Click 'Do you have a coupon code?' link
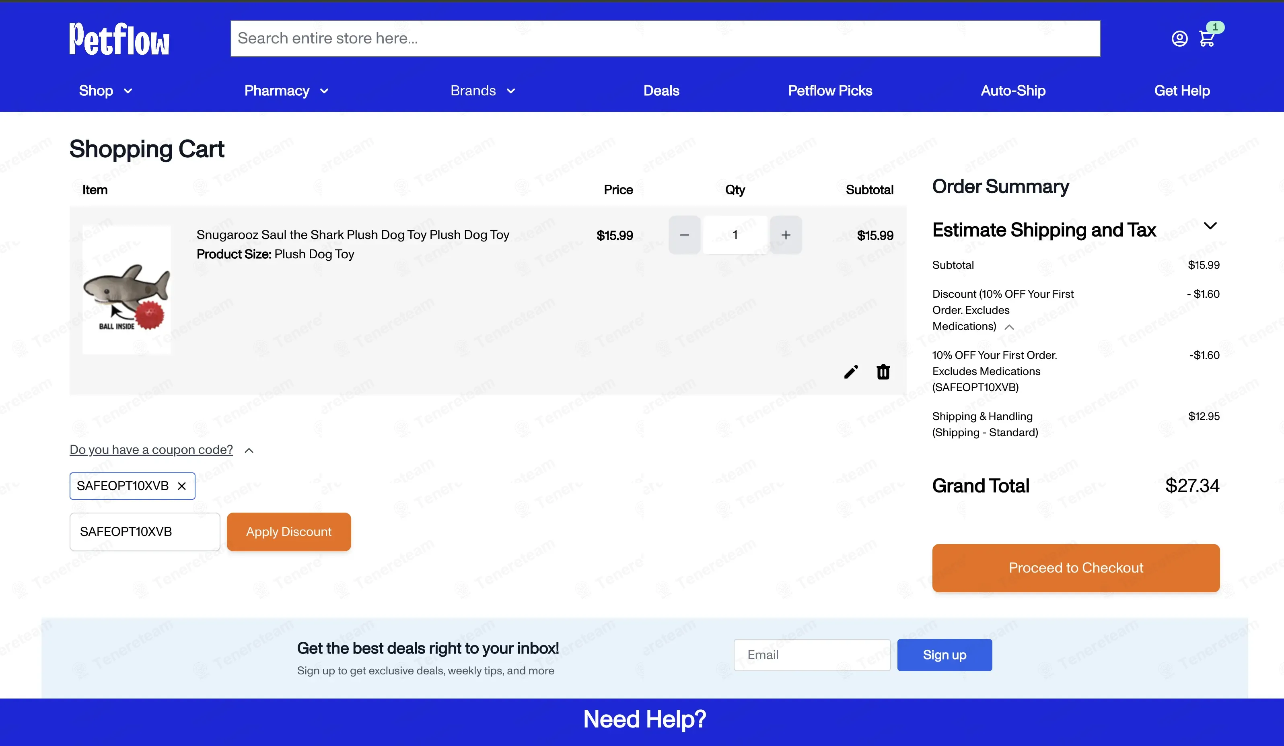Screen dimensions: 1284x746 click(x=151, y=450)
